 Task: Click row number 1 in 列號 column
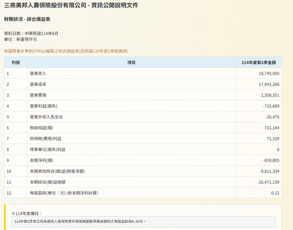point(8,74)
